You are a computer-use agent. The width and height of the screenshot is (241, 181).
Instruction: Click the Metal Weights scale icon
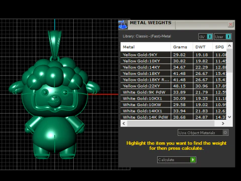[123, 25]
